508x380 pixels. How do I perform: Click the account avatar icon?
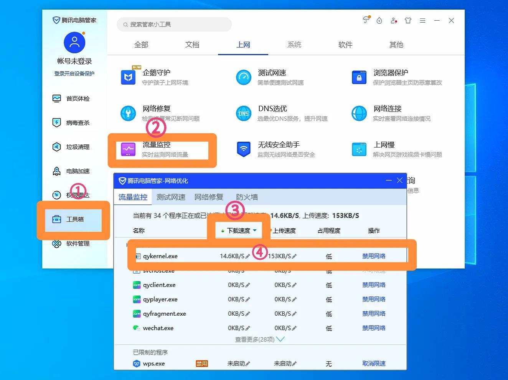click(x=74, y=43)
